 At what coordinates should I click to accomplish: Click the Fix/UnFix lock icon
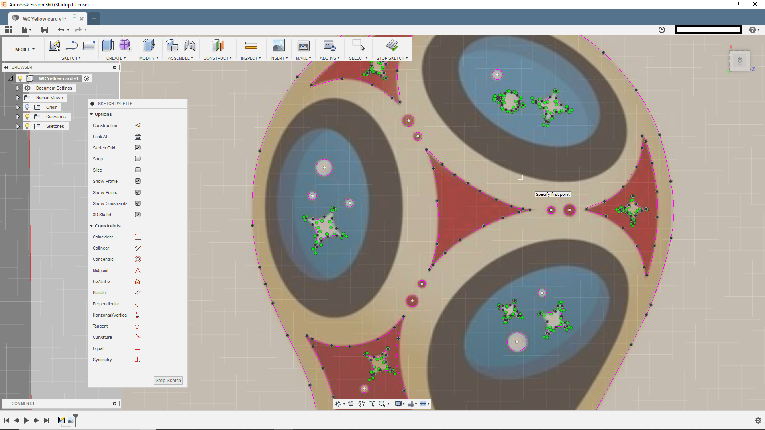pyautogui.click(x=137, y=281)
